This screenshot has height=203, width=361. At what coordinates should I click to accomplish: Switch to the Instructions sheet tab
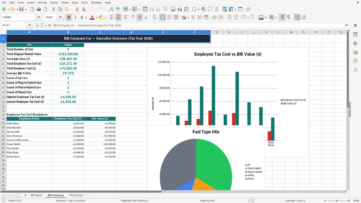pos(76,195)
